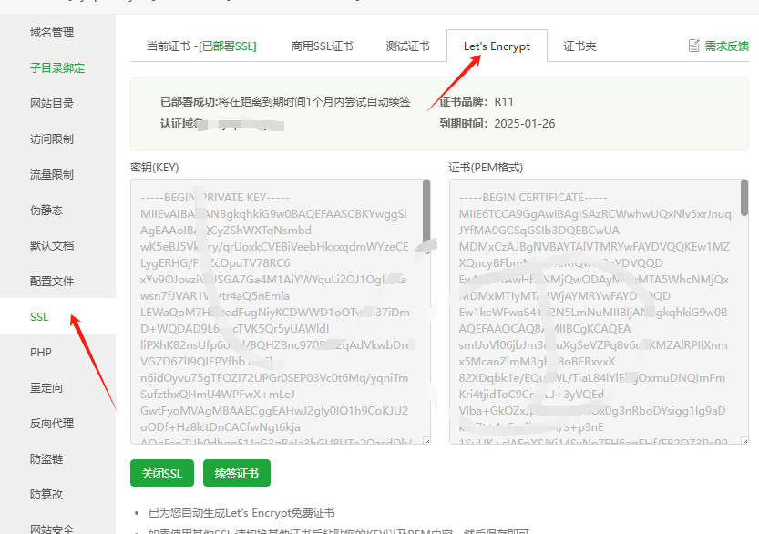Open 伪静态 settings in the sidebar
Screen dimensions: 759x534
click(x=46, y=211)
